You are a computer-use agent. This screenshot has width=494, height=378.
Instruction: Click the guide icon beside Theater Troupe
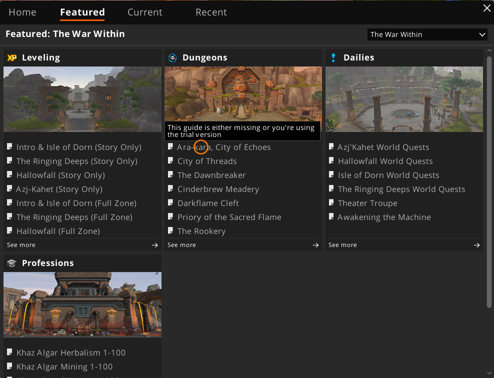[331, 203]
